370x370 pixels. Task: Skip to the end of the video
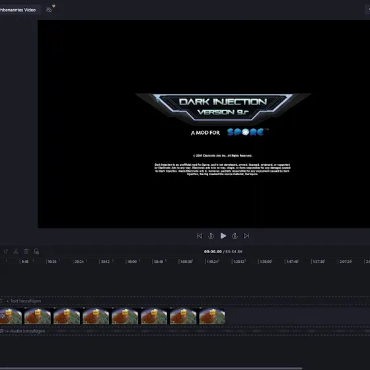click(x=246, y=236)
